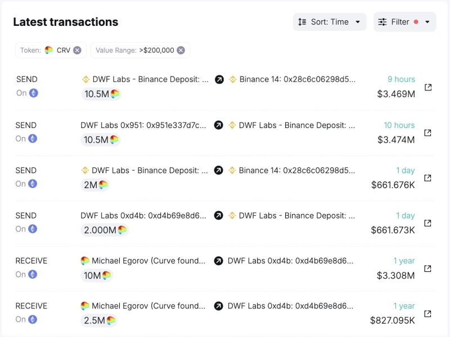Expand the Filter dropdown menu
The width and height of the screenshot is (450, 337).
(404, 22)
